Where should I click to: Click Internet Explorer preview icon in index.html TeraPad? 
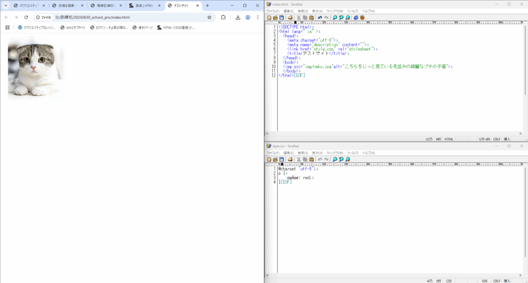pos(356,17)
